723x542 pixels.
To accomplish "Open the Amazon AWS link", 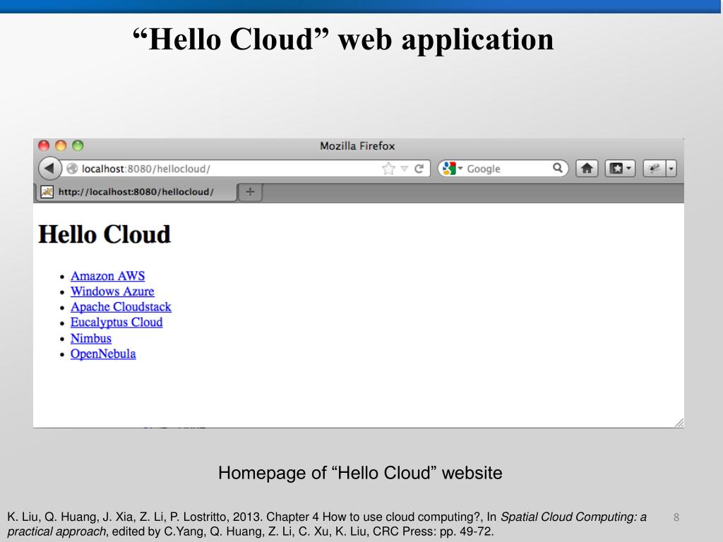I will (x=107, y=276).
